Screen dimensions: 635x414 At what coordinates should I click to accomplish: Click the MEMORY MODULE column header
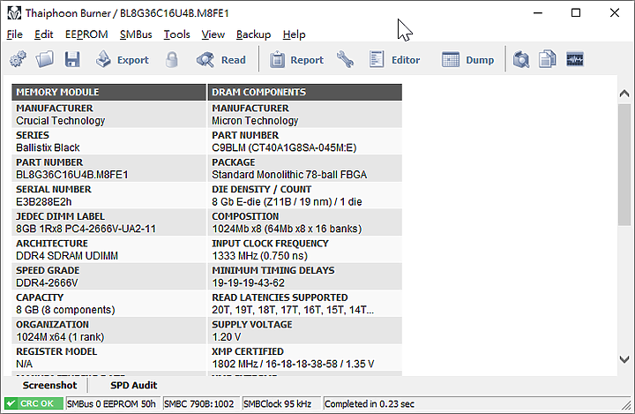coord(109,92)
